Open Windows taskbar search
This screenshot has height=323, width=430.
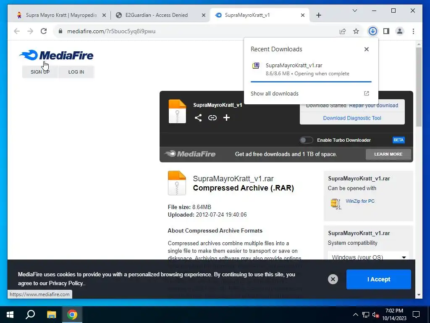[30, 315]
